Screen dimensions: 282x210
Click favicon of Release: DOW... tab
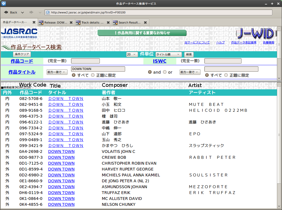pos(41,23)
